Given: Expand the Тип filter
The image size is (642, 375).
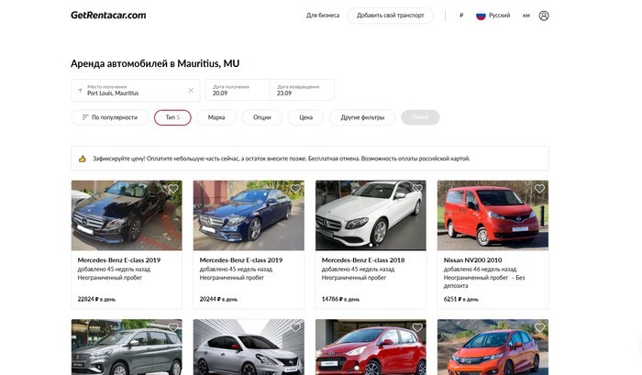Looking at the screenshot, I should coord(172,117).
